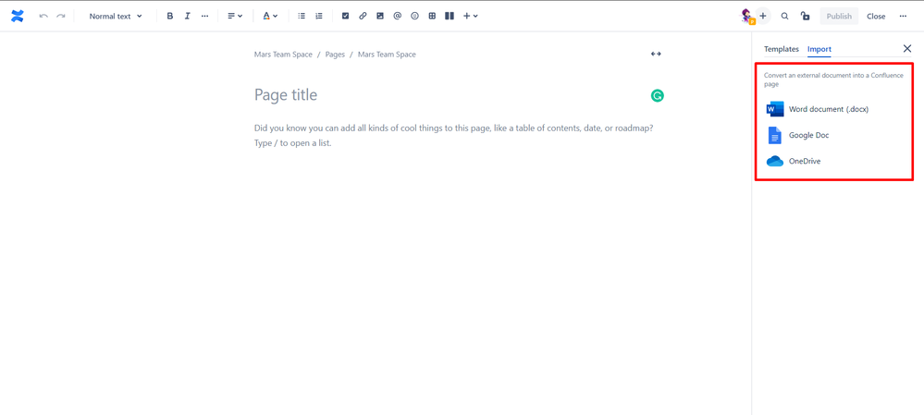Close the side panel with X
Screen dimensions: 924x415
(907, 48)
